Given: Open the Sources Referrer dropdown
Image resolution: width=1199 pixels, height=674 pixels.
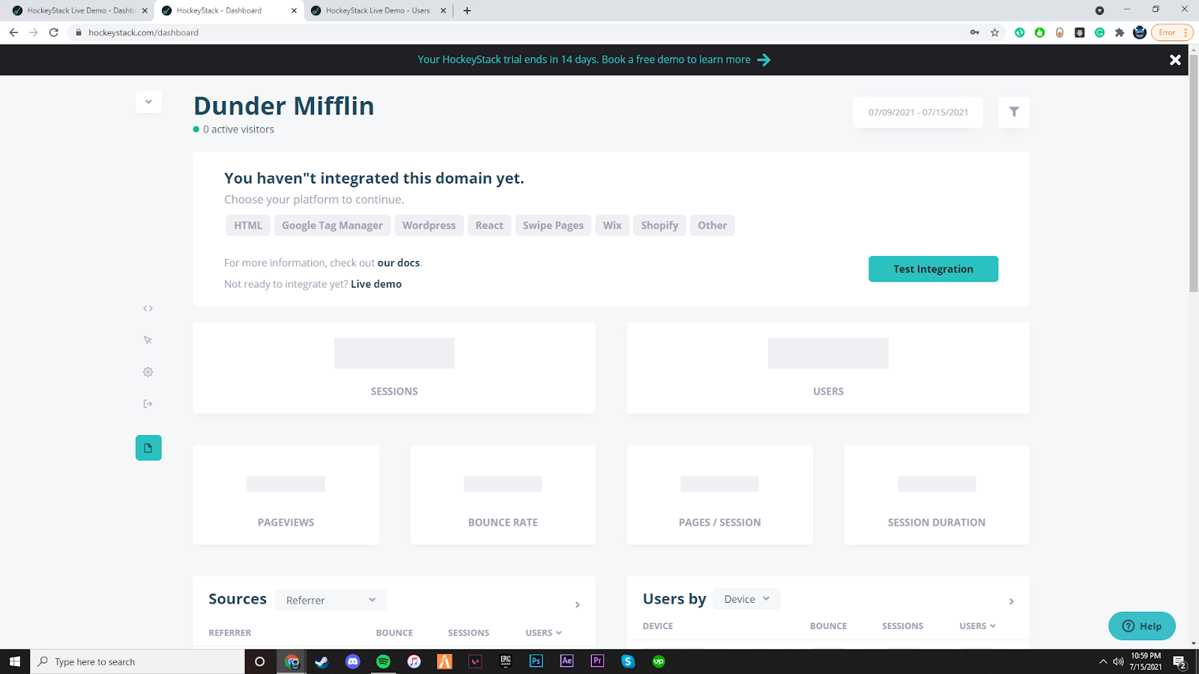Looking at the screenshot, I should point(330,600).
